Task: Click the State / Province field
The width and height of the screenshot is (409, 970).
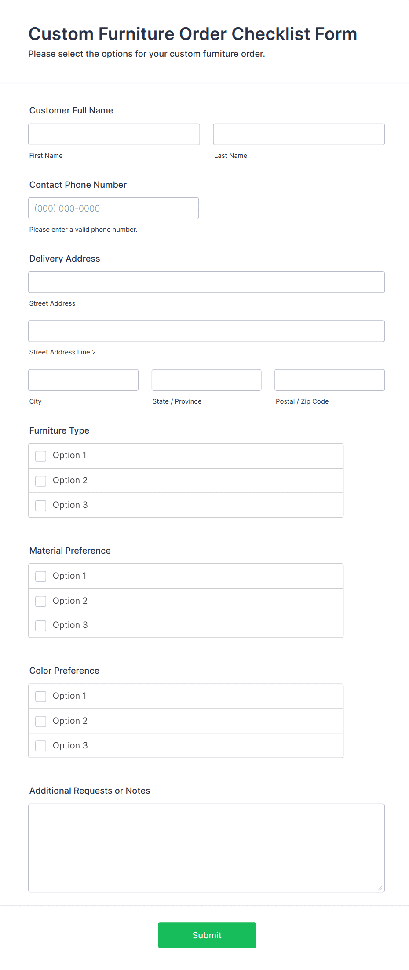Action: 206,380
